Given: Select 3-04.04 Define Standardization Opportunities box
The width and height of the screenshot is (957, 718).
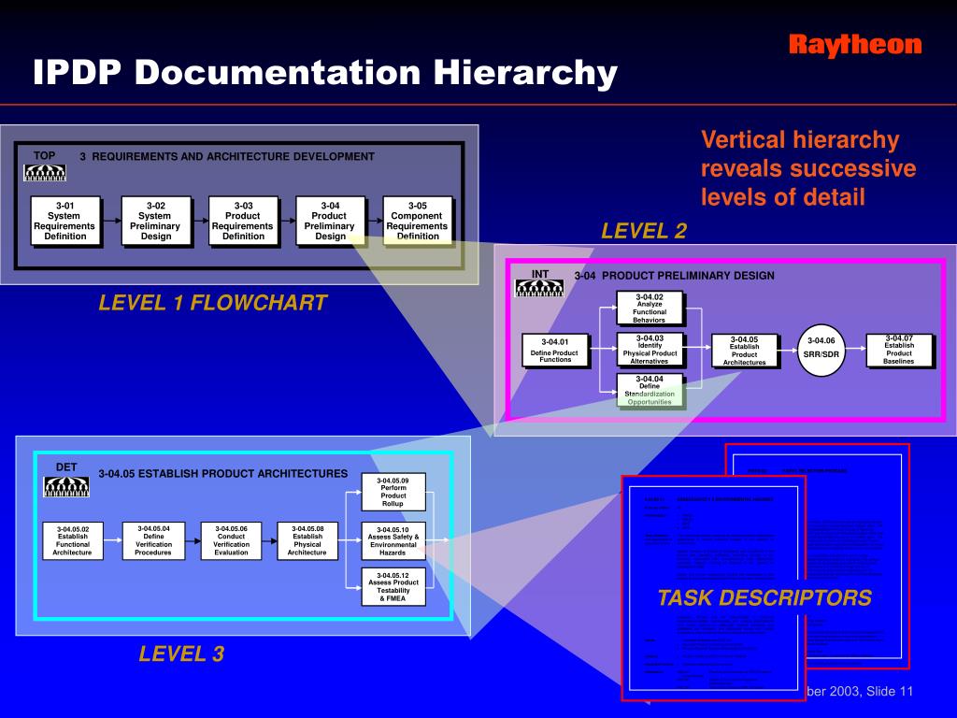Looking at the screenshot, I should point(650,390).
